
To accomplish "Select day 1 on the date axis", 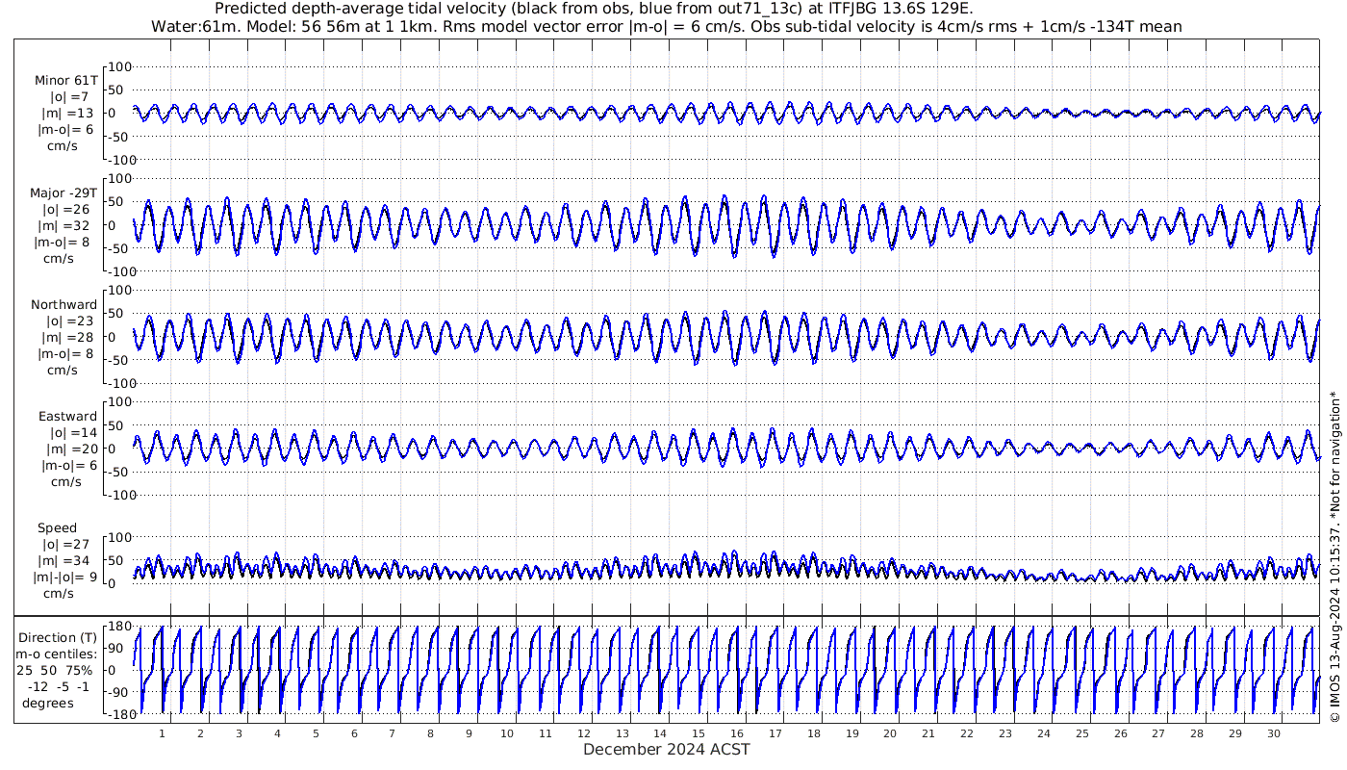I will 162,733.
